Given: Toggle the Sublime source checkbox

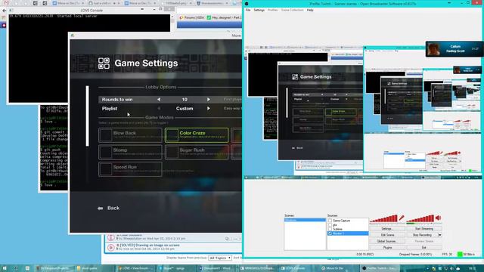Looking at the screenshot, I should pyautogui.click(x=330, y=229).
